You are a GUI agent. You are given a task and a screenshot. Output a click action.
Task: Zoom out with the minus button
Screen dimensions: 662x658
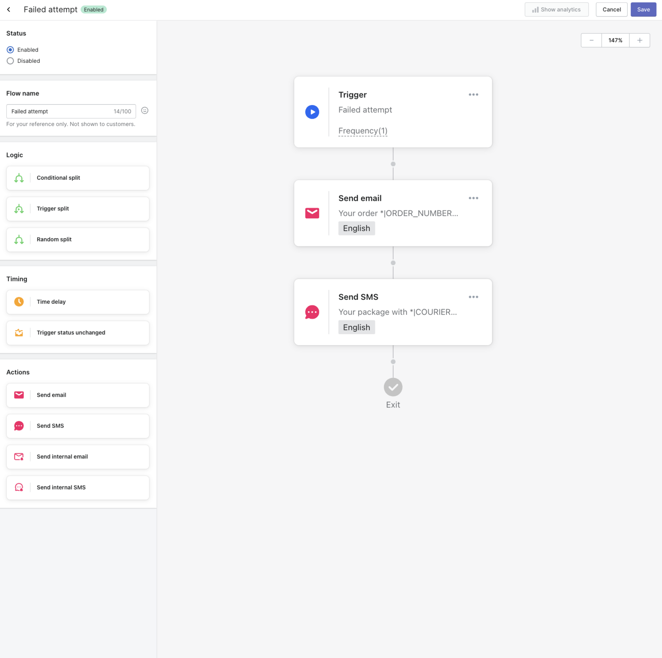pyautogui.click(x=592, y=41)
